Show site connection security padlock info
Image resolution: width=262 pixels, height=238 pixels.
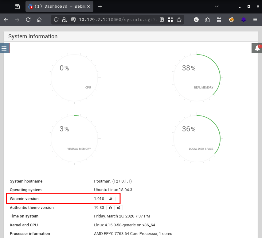pyautogui.click(x=65, y=20)
